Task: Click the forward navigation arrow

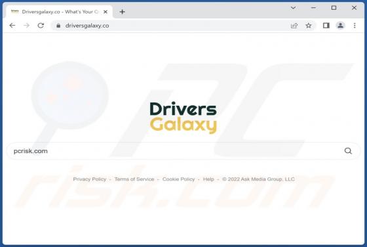Action: coord(27,26)
